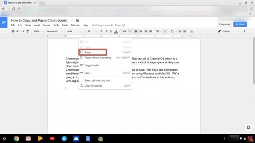Choose Paste in the context menu
The height and width of the screenshot is (143, 255).
[x=105, y=52]
